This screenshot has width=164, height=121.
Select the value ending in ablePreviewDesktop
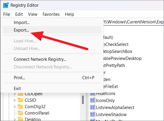[x=122, y=58]
